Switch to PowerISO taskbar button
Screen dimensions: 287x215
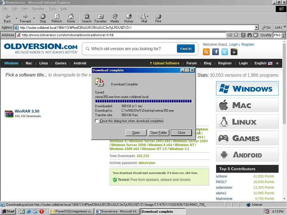click(x=71, y=211)
